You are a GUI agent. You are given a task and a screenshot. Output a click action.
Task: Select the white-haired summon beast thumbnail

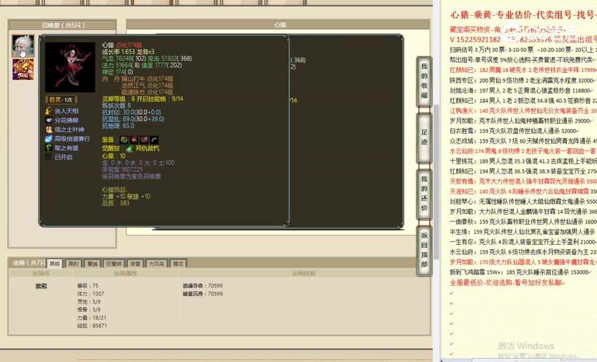(x=23, y=45)
